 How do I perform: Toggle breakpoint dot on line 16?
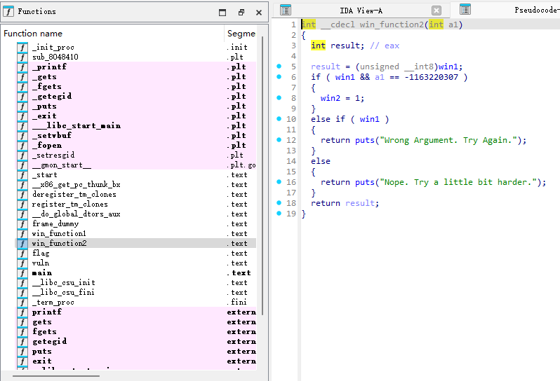pyautogui.click(x=279, y=182)
